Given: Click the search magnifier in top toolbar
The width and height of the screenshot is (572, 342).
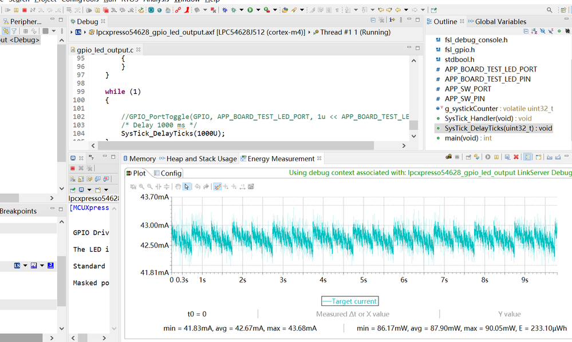Looking at the screenshot, I should [549, 10].
